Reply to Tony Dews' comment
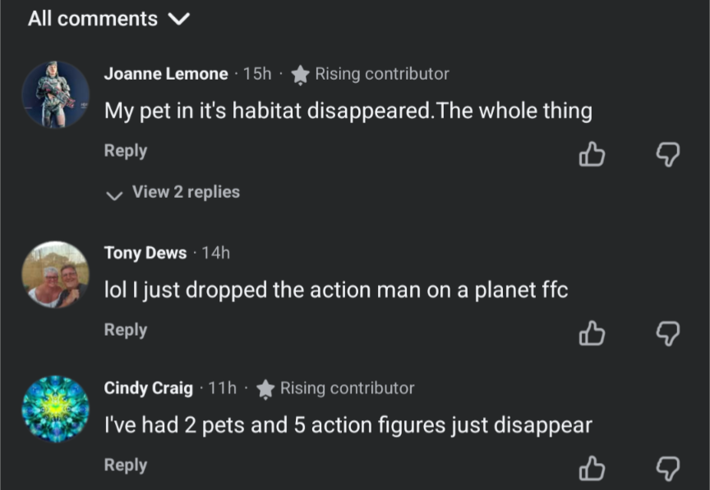Viewport: 710px width, 490px height. 125,330
